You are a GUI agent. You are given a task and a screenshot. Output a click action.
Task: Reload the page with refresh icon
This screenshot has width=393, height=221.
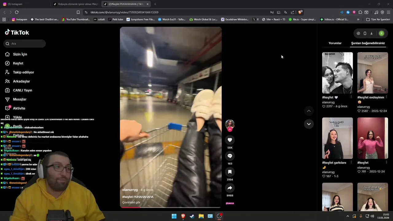tap(17, 12)
